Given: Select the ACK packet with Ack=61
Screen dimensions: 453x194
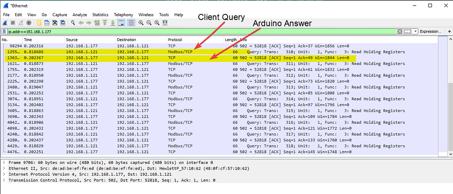Looking at the screenshot, I should (220, 69).
